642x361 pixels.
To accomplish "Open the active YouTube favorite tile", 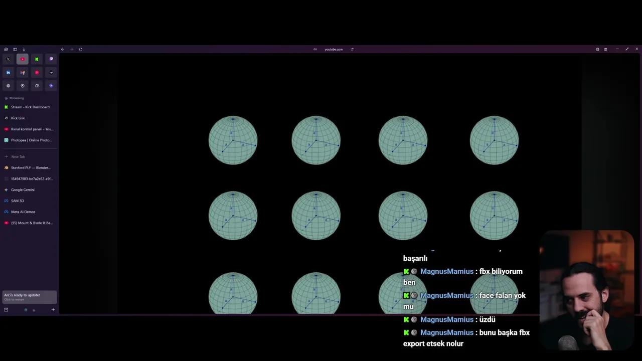I will pos(23,59).
